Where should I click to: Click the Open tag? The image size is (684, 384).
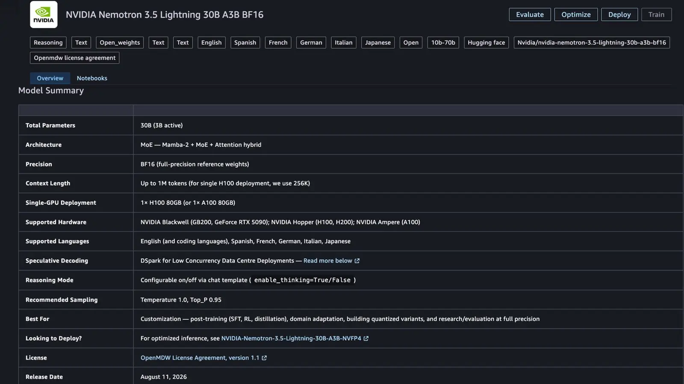[411, 43]
